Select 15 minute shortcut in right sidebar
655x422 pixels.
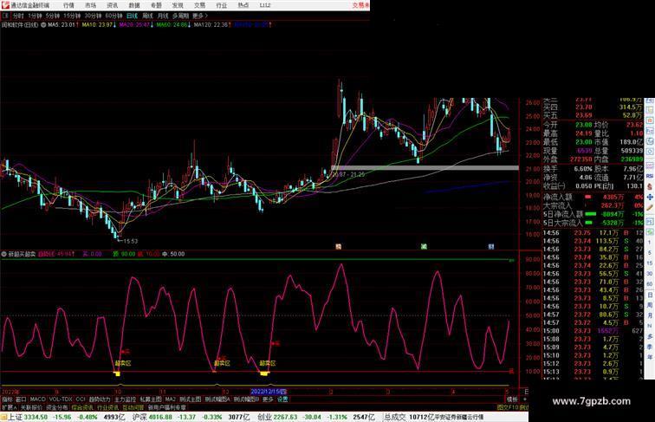point(650,263)
